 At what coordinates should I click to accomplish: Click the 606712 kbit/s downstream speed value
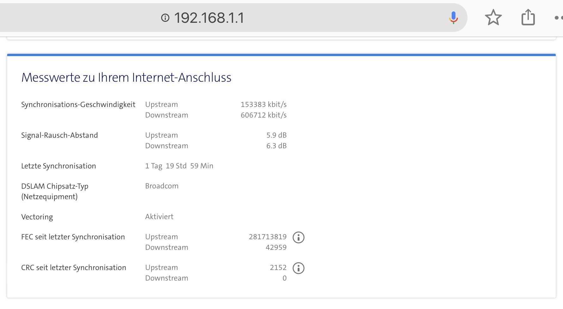click(263, 115)
